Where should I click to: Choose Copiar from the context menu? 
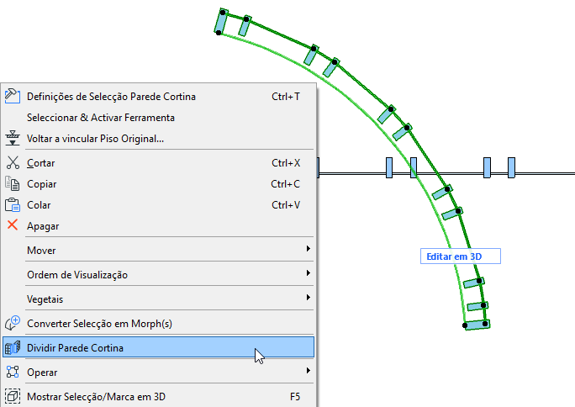tap(158, 184)
